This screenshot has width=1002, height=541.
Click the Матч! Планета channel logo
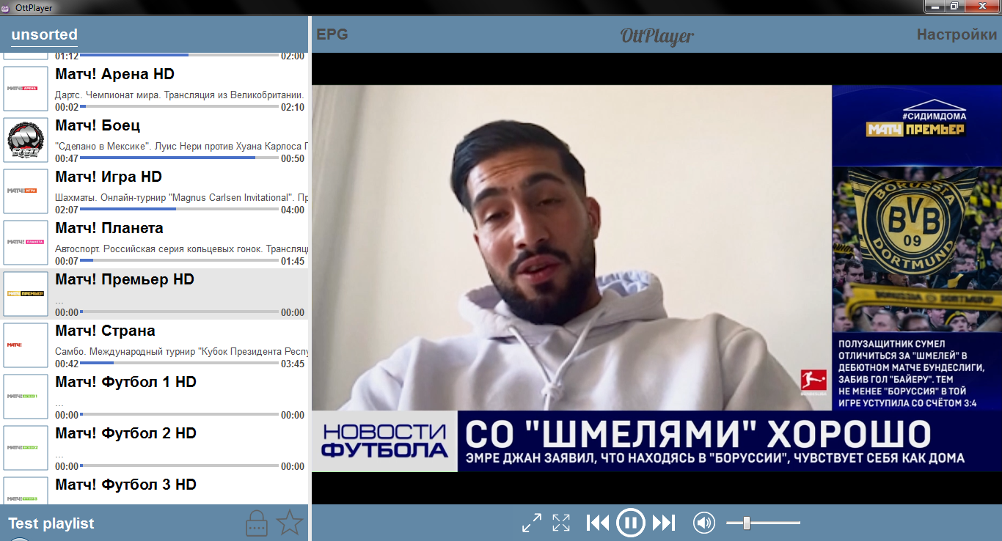pos(26,243)
